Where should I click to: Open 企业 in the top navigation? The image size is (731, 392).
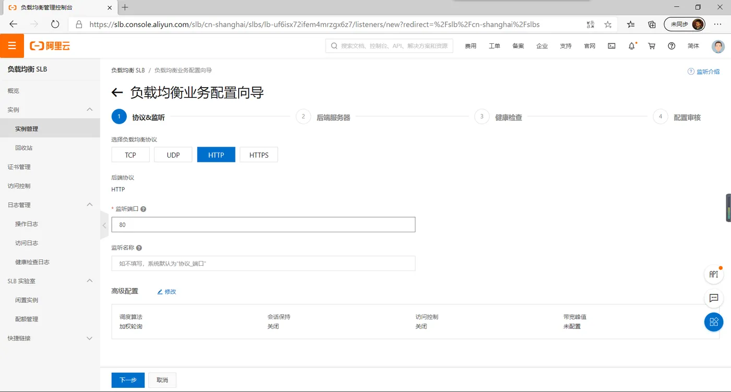tap(542, 46)
